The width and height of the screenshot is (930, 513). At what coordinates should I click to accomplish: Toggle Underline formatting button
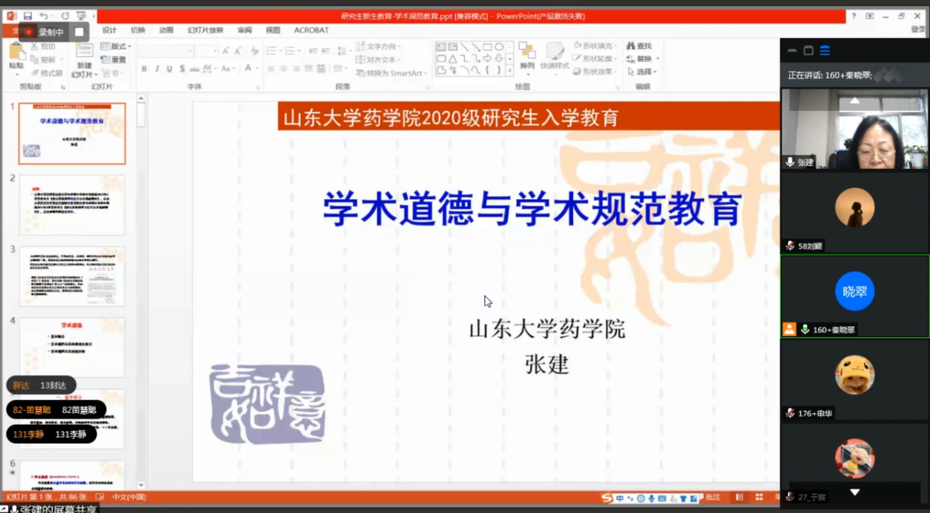[169, 69]
